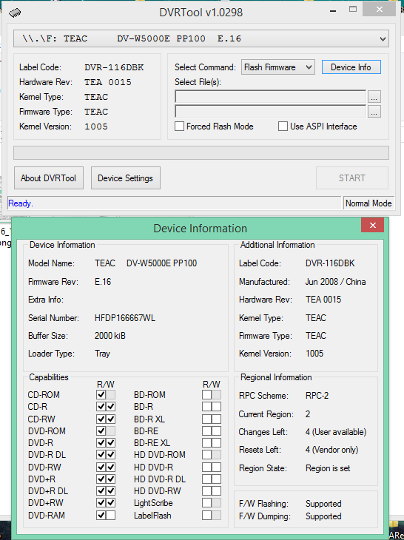Close the DVRTool main window
Screen dimensions: 404x540
click(x=379, y=10)
